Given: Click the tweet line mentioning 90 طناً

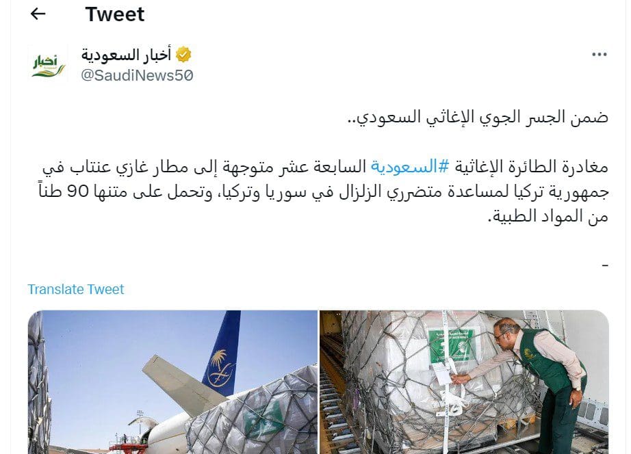Looking at the screenshot, I should (x=324, y=192).
